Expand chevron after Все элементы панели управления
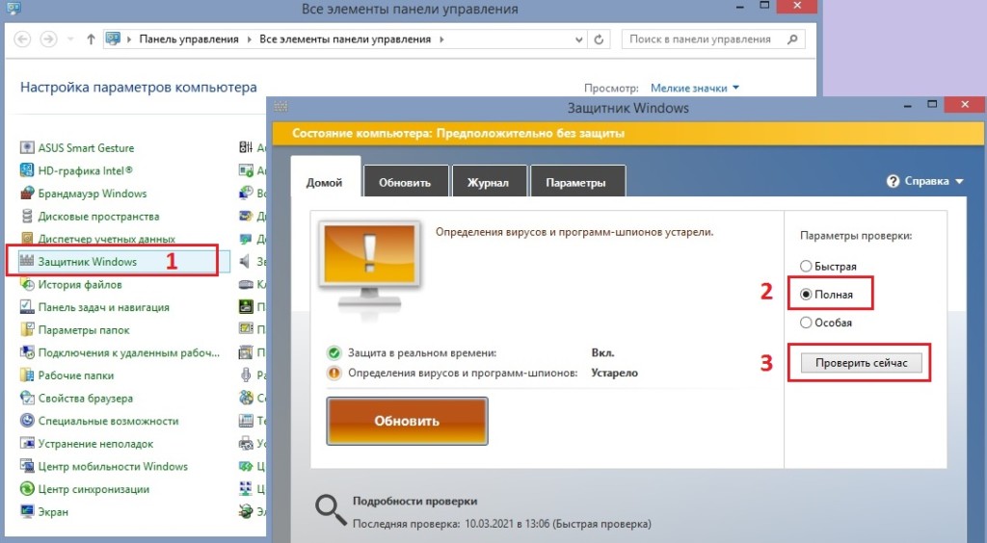 (x=441, y=39)
